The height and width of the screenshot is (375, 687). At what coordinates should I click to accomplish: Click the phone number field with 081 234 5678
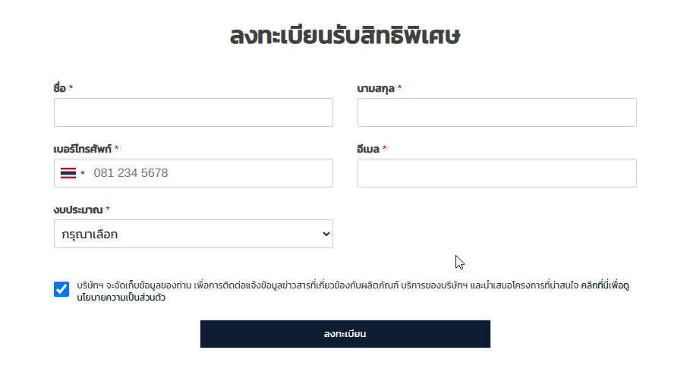[194, 173]
